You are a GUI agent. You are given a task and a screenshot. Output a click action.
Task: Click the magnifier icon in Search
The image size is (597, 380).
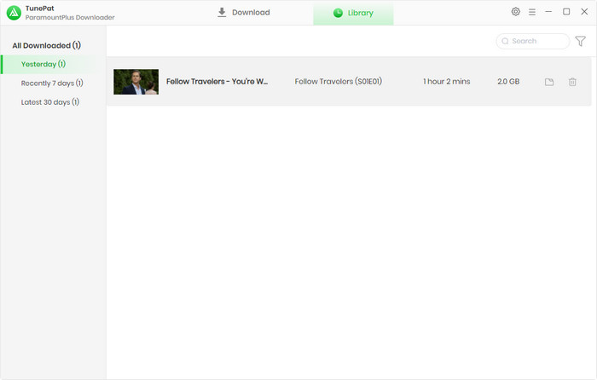(505, 41)
